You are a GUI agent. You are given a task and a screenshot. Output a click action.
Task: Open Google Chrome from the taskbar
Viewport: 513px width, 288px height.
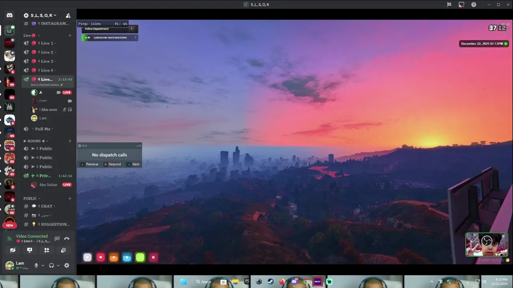coord(306,282)
